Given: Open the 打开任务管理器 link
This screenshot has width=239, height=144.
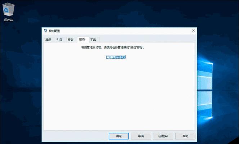Looking at the screenshot, I should coord(116,57).
